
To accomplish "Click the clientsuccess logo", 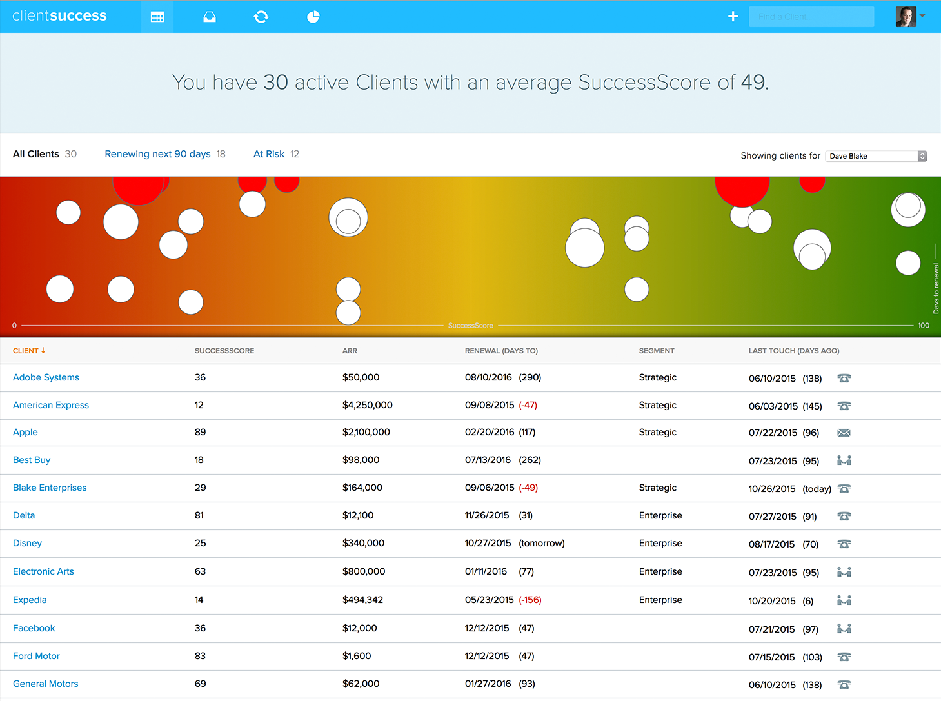I will click(59, 16).
